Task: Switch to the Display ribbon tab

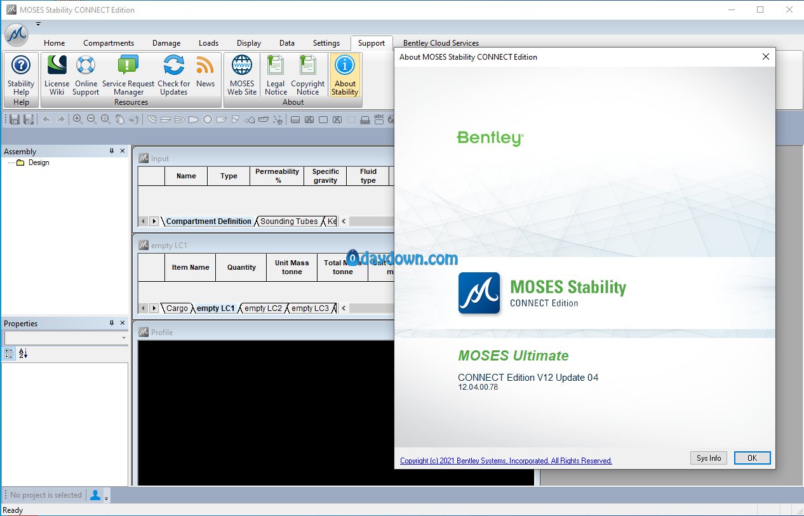Action: [x=249, y=43]
